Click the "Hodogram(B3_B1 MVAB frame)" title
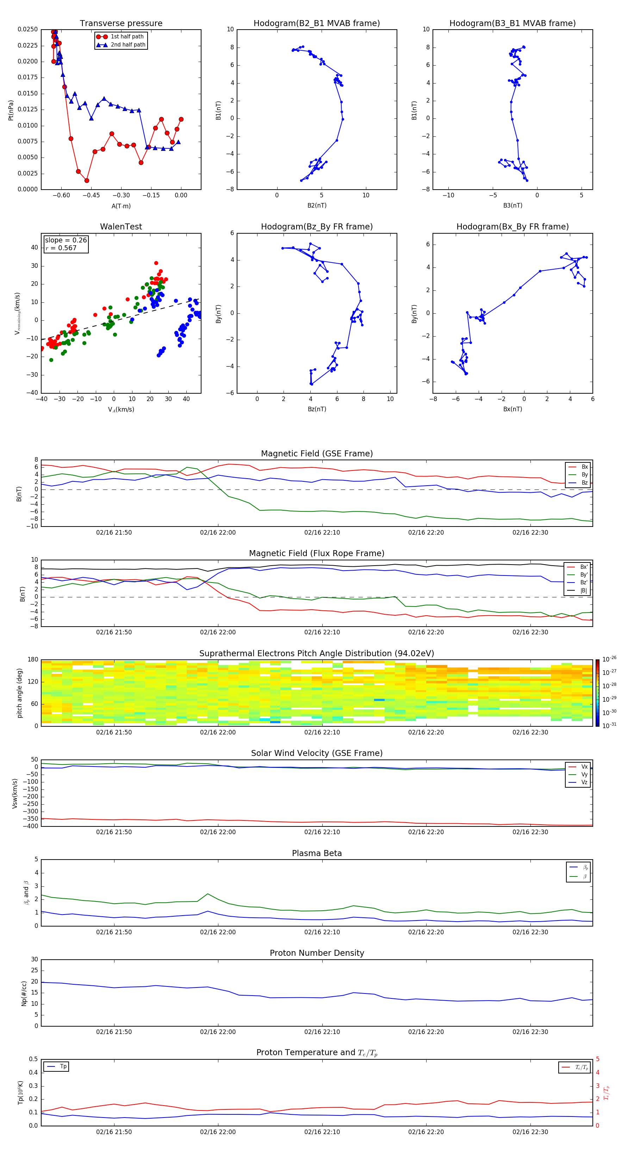Viewport: 634px width, 1163px height. (x=512, y=24)
